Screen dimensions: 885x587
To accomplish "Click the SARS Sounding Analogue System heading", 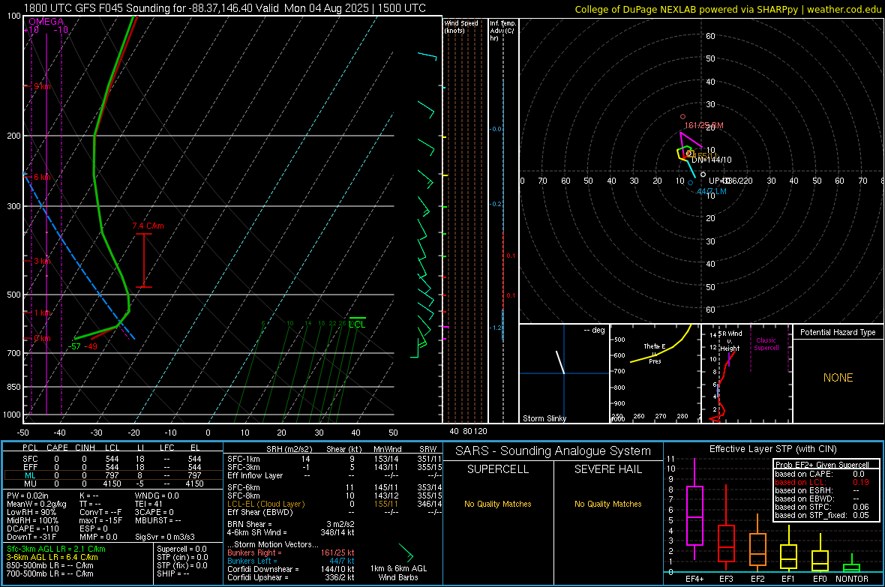I will [553, 451].
